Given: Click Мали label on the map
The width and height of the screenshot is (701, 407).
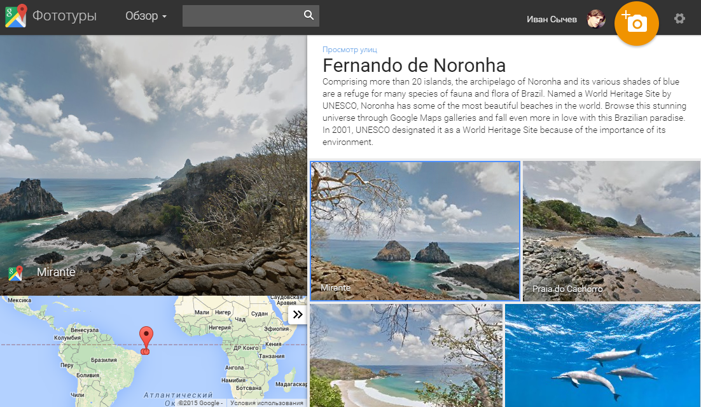Looking at the screenshot, I should tap(202, 312).
